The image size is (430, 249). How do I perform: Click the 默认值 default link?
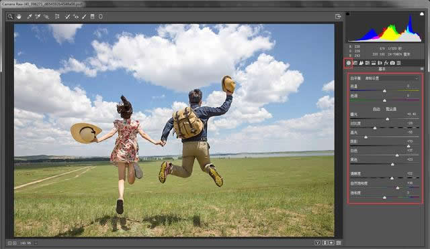point(391,109)
